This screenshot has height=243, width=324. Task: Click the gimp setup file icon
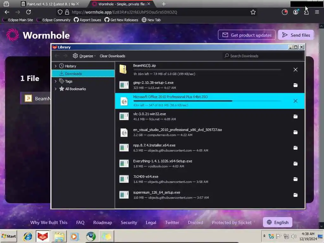tap(124, 85)
